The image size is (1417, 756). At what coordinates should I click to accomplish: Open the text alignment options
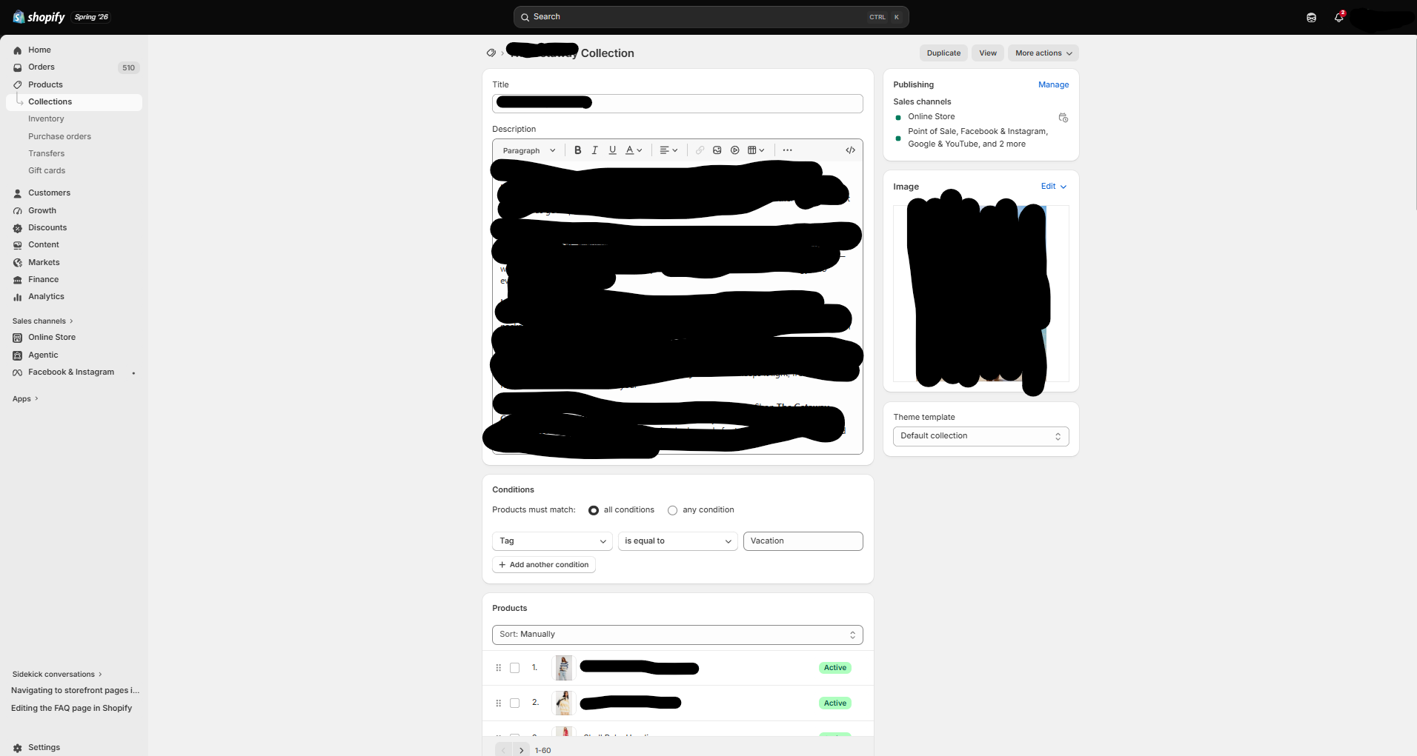point(668,150)
